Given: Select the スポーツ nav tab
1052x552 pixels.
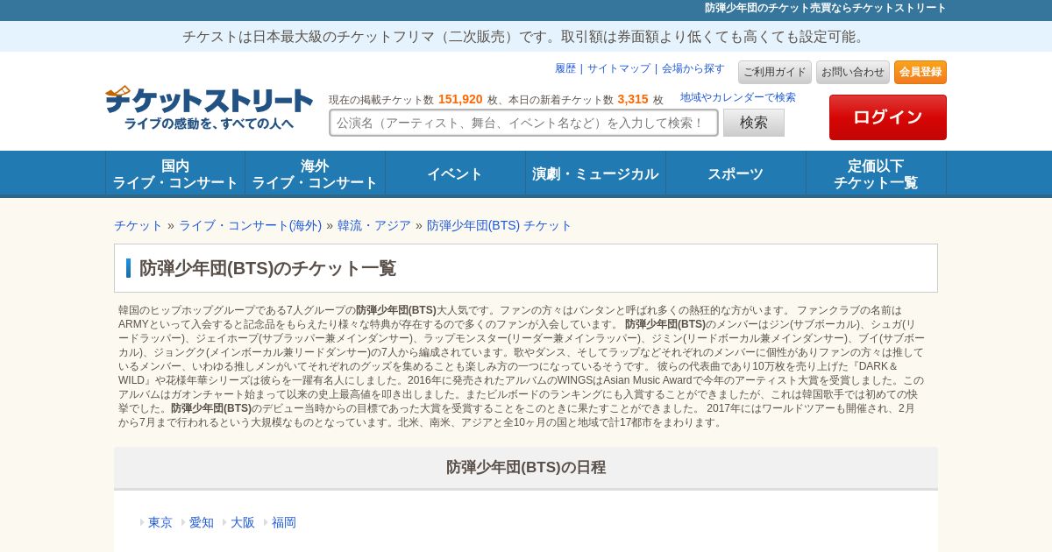Looking at the screenshot, I should click(x=736, y=173).
